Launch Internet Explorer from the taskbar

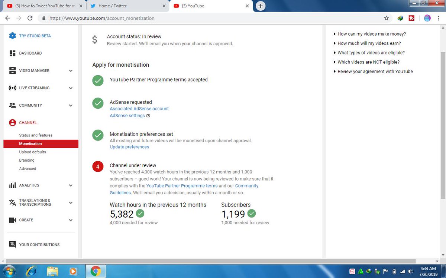31,271
